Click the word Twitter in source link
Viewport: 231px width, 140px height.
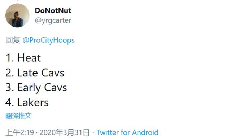point(108,132)
